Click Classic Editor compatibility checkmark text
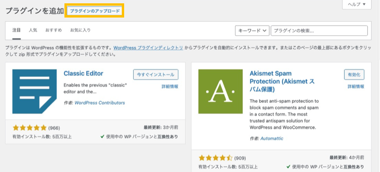The width and height of the screenshot is (380, 172). pyautogui.click(x=139, y=136)
